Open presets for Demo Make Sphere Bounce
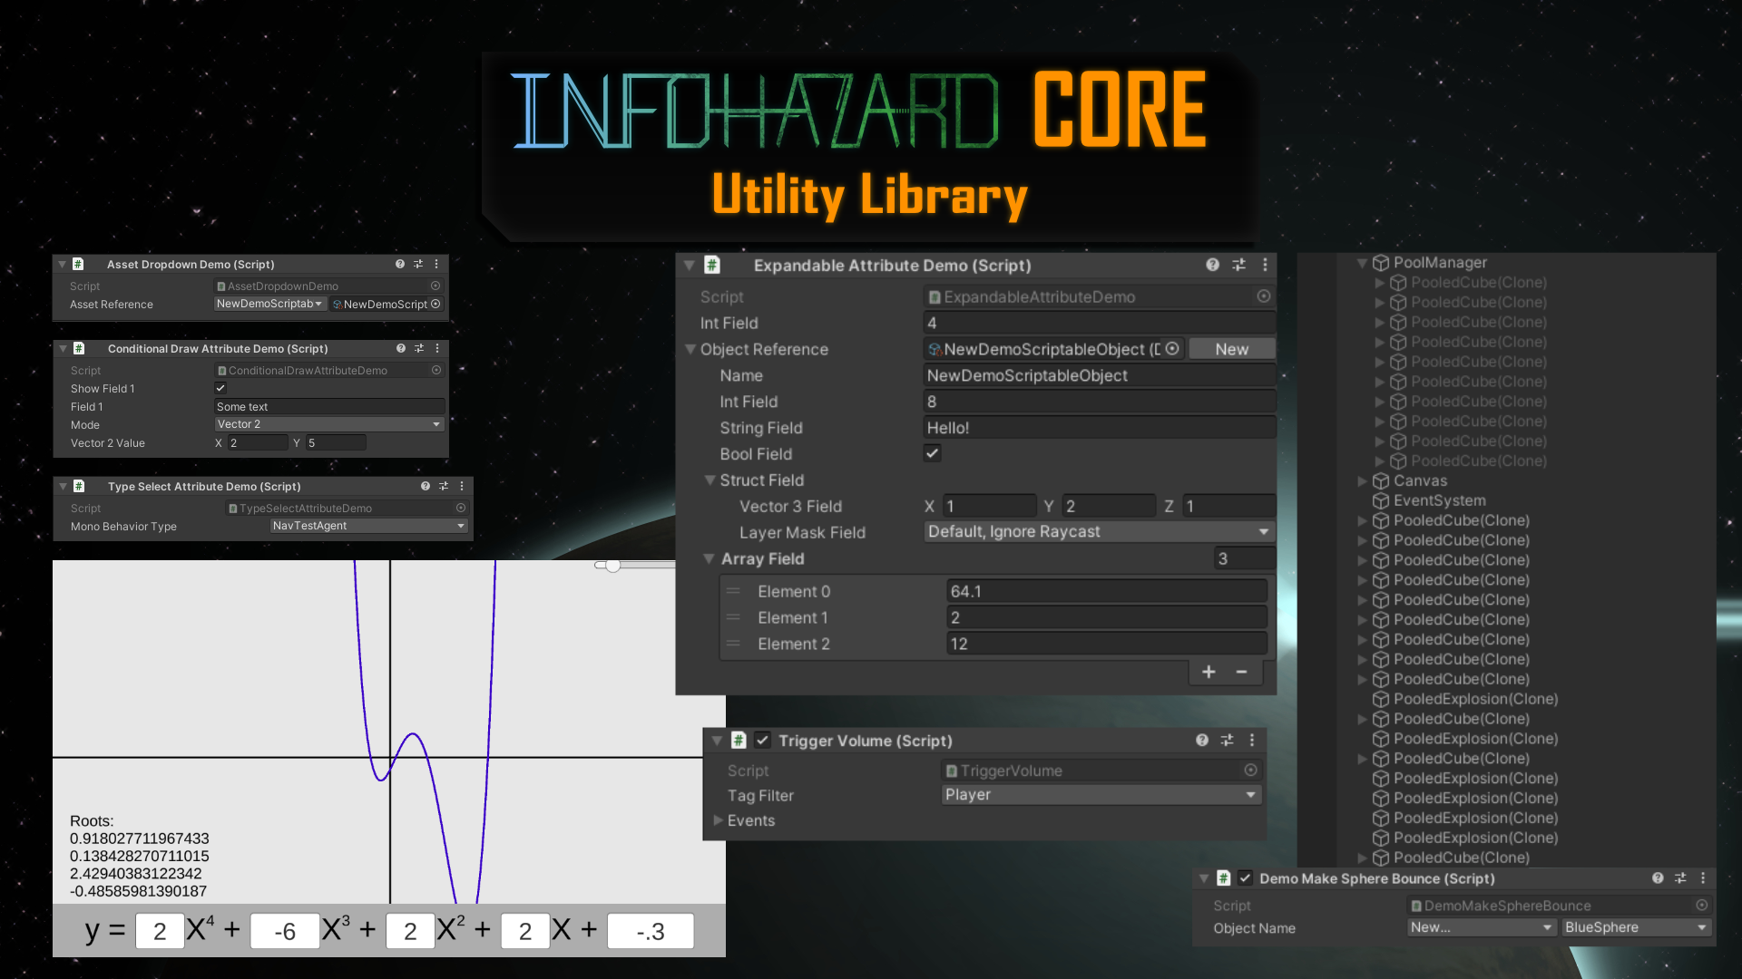This screenshot has width=1742, height=979. (1680, 877)
